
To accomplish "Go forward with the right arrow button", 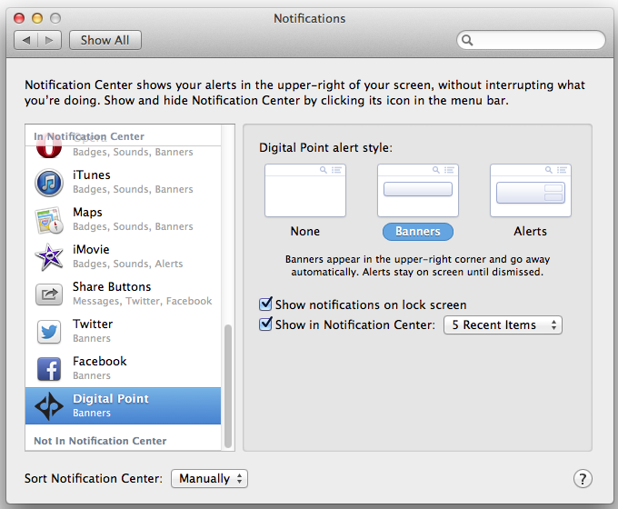I will coord(50,40).
